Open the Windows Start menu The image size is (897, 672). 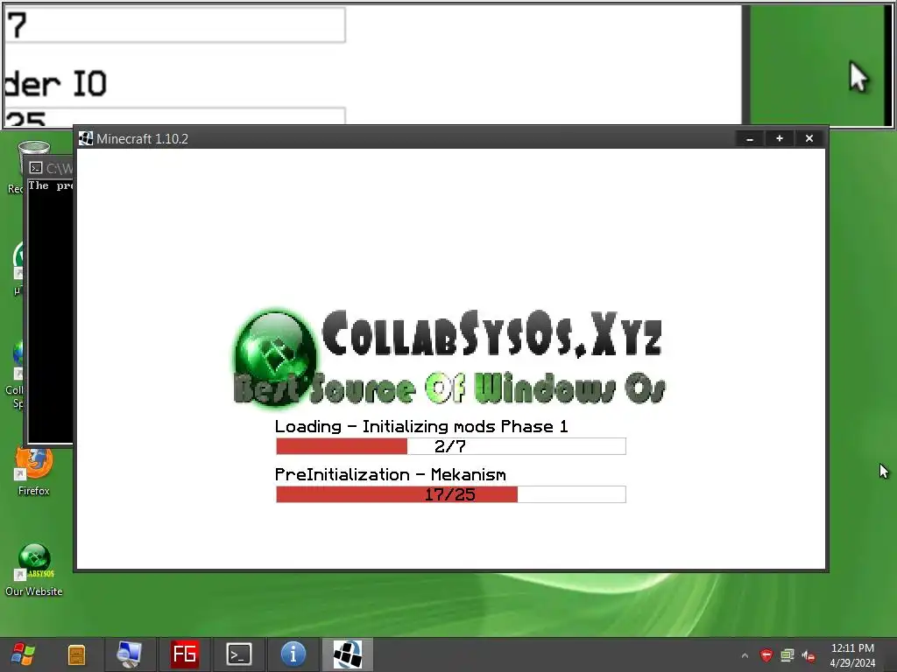pos(23,654)
